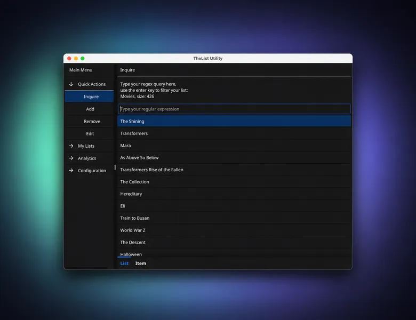Select Inquire in the sidebar
Viewport: 416px width, 320px height.
(x=89, y=97)
